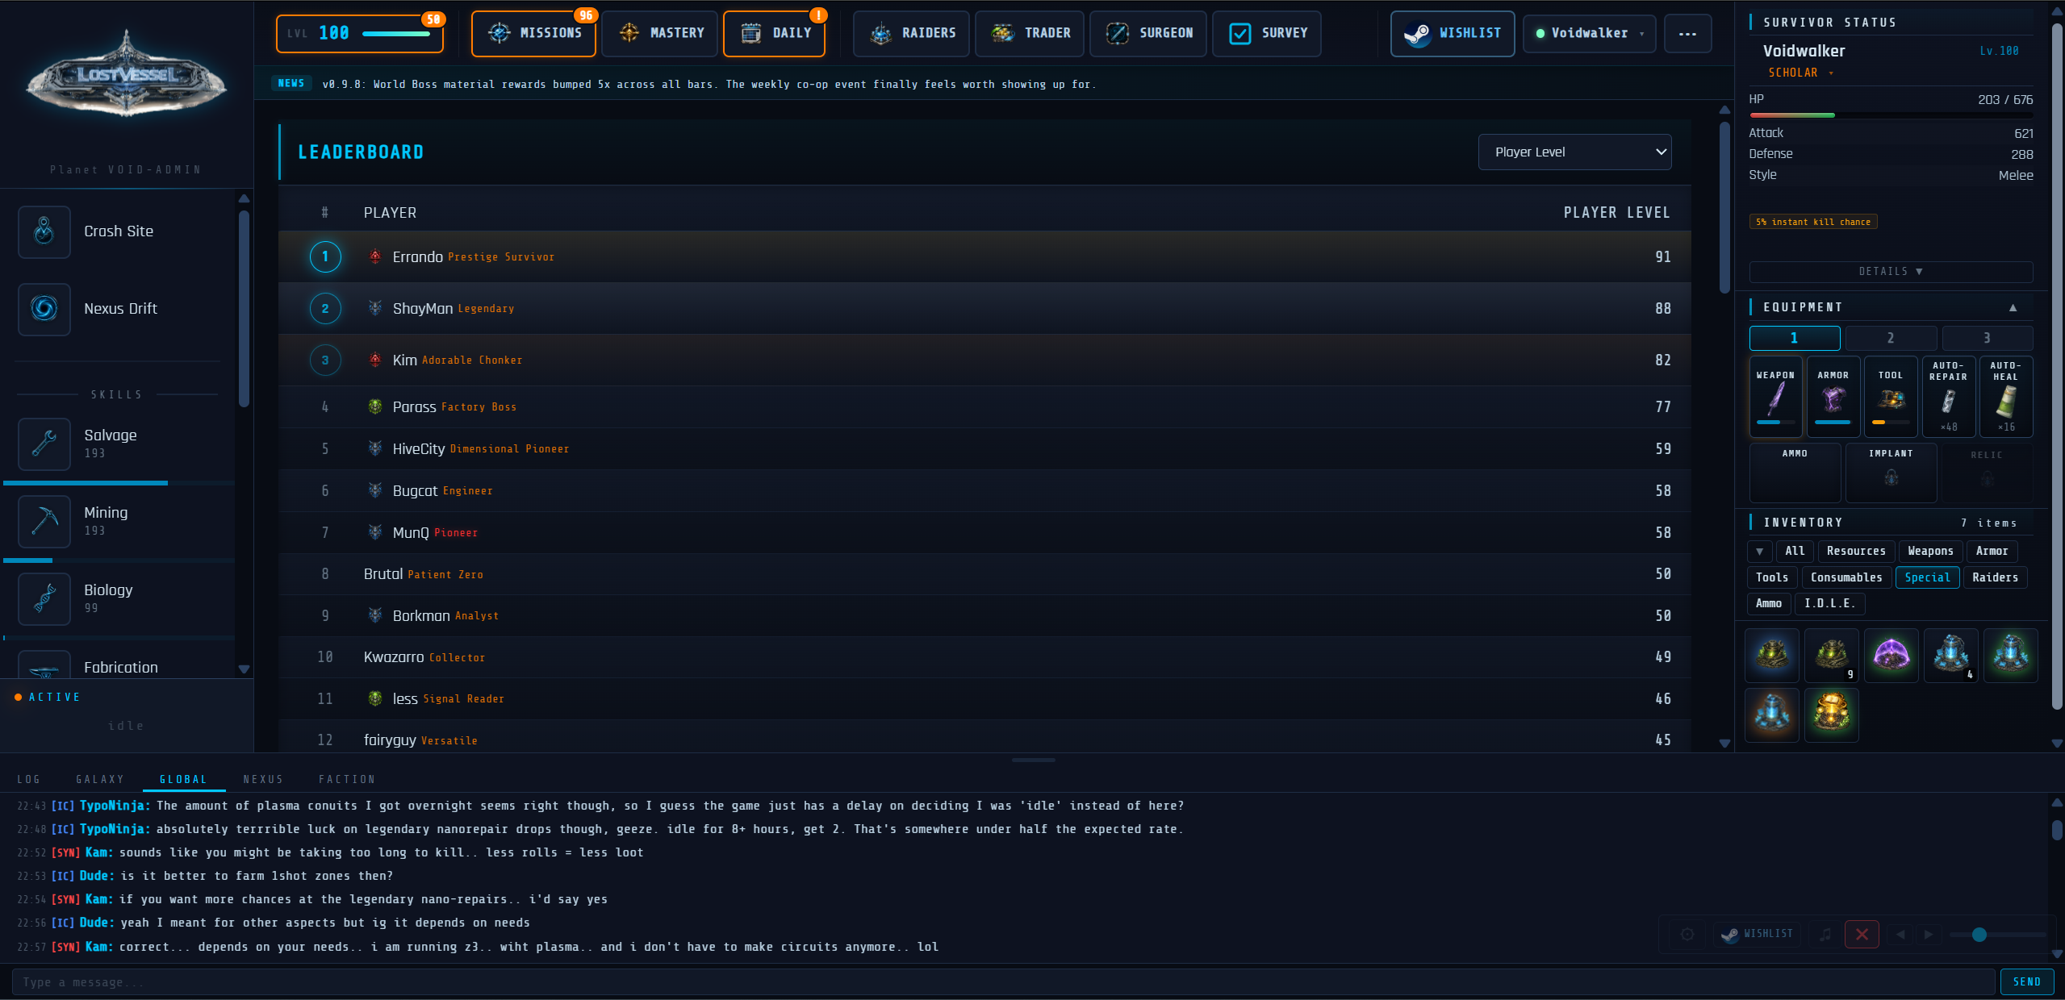
Task: Adjust the music volume slider
Action: tap(1997, 935)
